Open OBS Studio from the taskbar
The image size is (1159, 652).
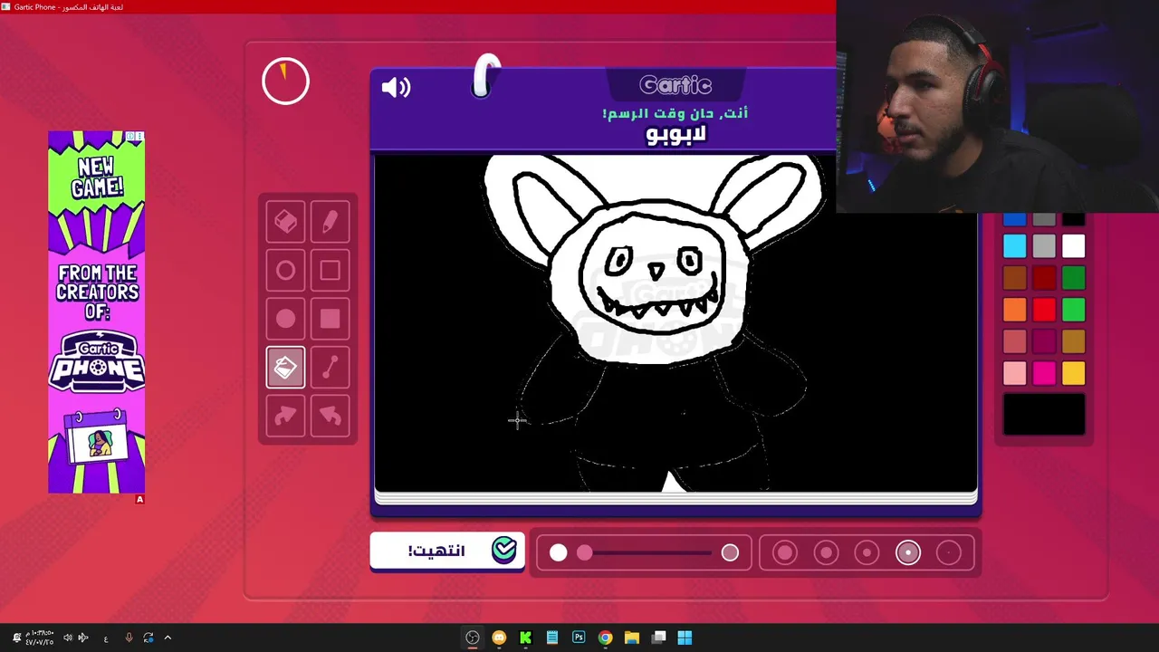point(473,638)
